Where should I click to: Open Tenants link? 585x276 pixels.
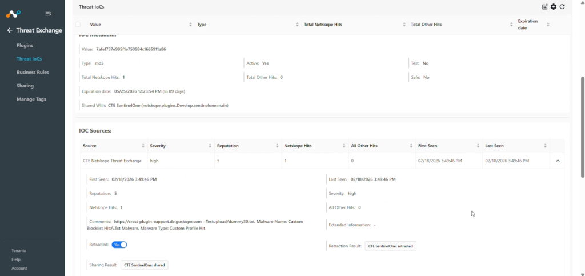pos(19,251)
